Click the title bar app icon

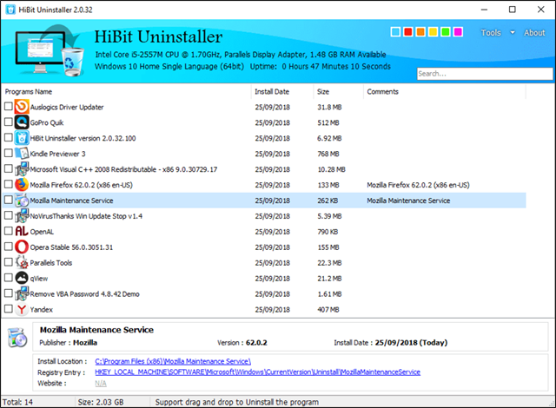pos(10,10)
